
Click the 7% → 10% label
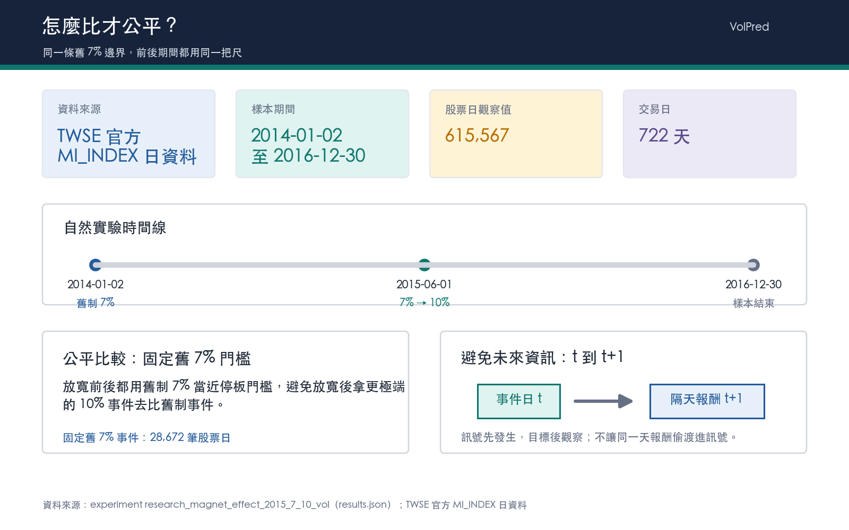pos(424,303)
